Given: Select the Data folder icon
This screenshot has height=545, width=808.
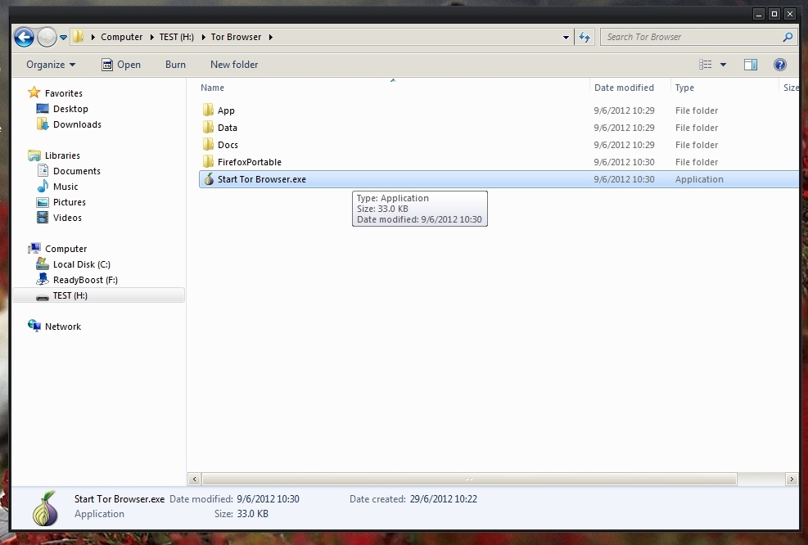Looking at the screenshot, I should [208, 127].
